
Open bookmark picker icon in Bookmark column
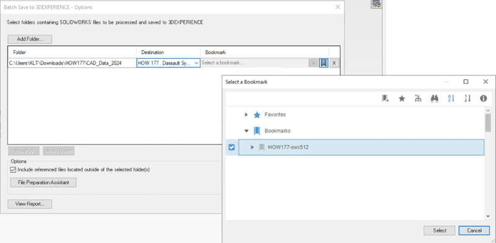pyautogui.click(x=324, y=63)
